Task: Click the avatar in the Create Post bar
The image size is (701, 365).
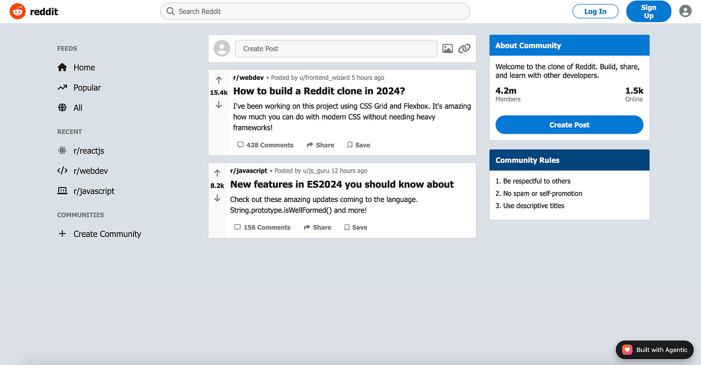Action: point(222,49)
